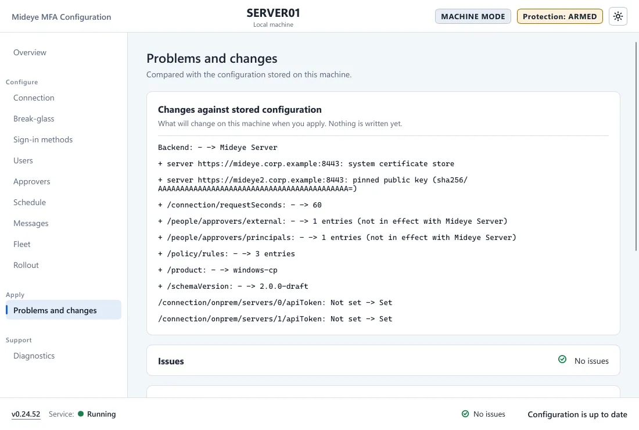Click the servers/1/apiToken change line
This screenshot has height=430, width=639.
pos(275,319)
